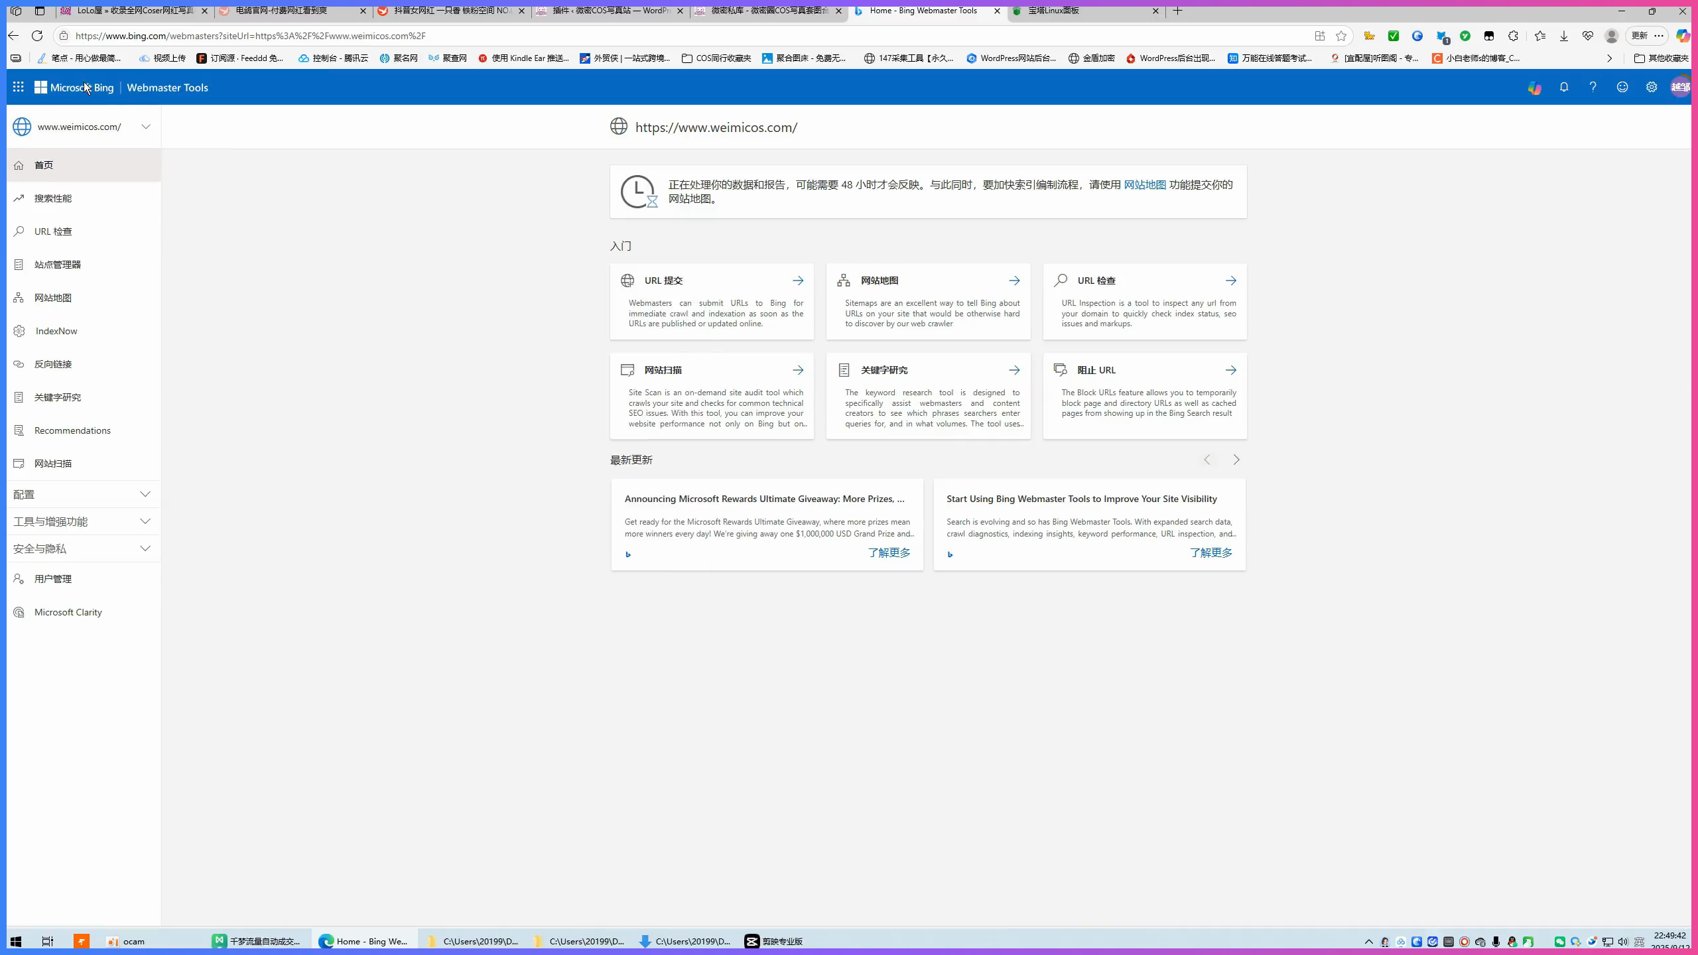Open 用户管理 in the sidebar

[x=84, y=579]
